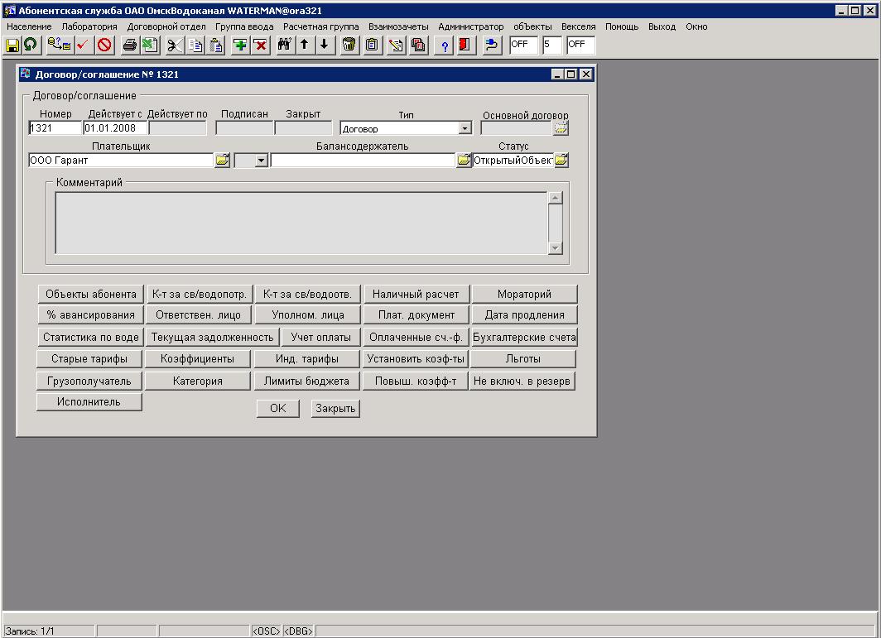The width and height of the screenshot is (881, 638).
Task: Add a record with green plus icon
Action: [x=240, y=46]
